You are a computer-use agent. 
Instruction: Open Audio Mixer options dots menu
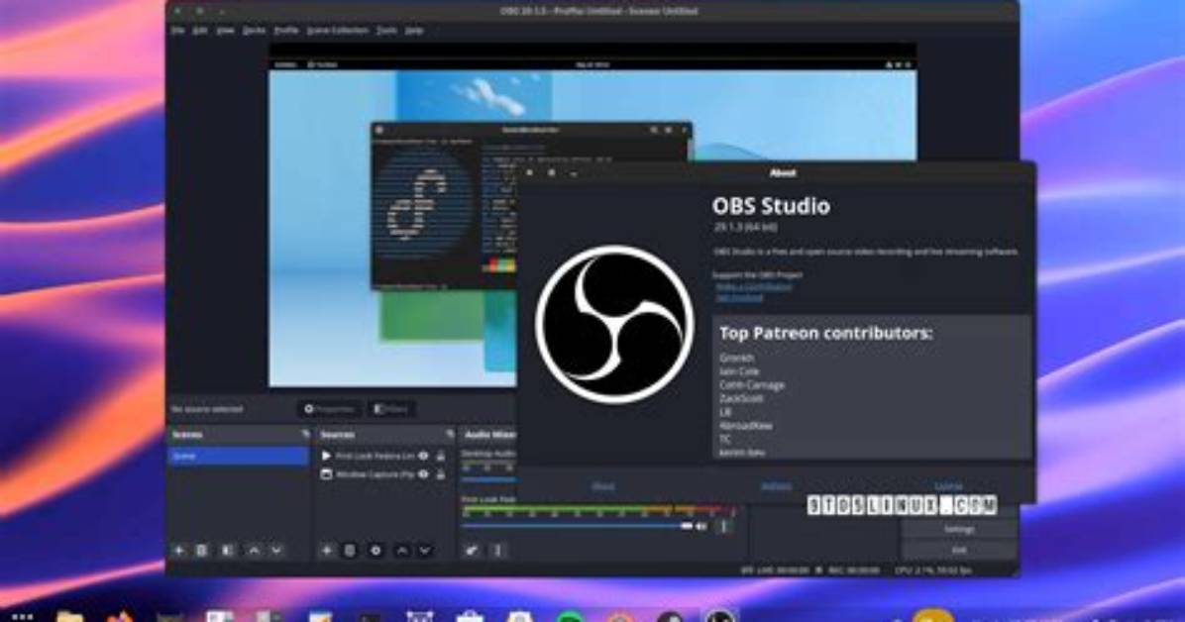pyautogui.click(x=497, y=551)
